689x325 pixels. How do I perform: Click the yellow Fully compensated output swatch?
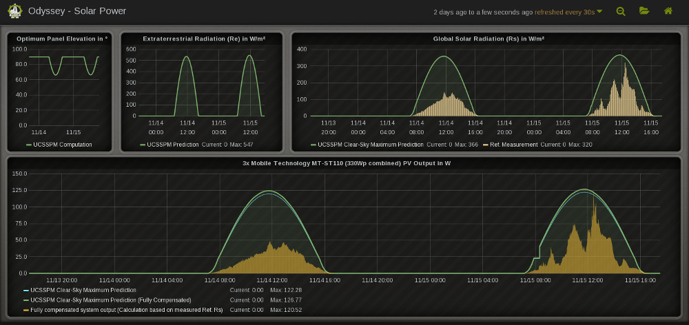click(x=26, y=311)
